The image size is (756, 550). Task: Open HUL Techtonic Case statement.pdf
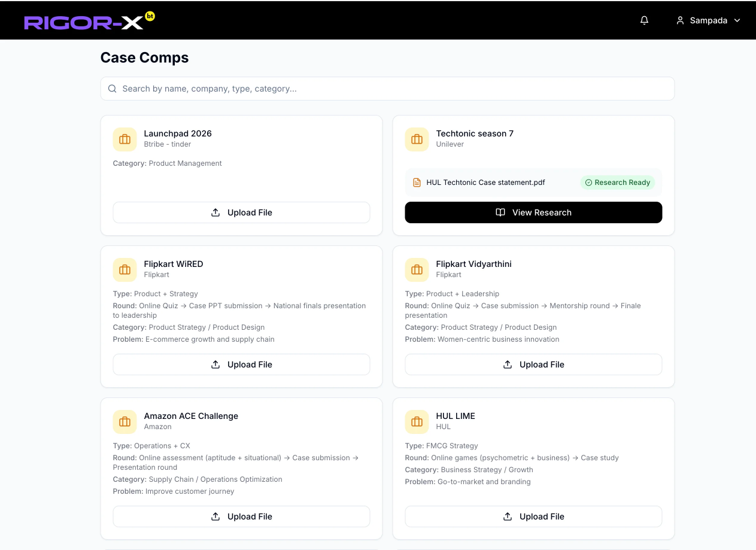485,183
